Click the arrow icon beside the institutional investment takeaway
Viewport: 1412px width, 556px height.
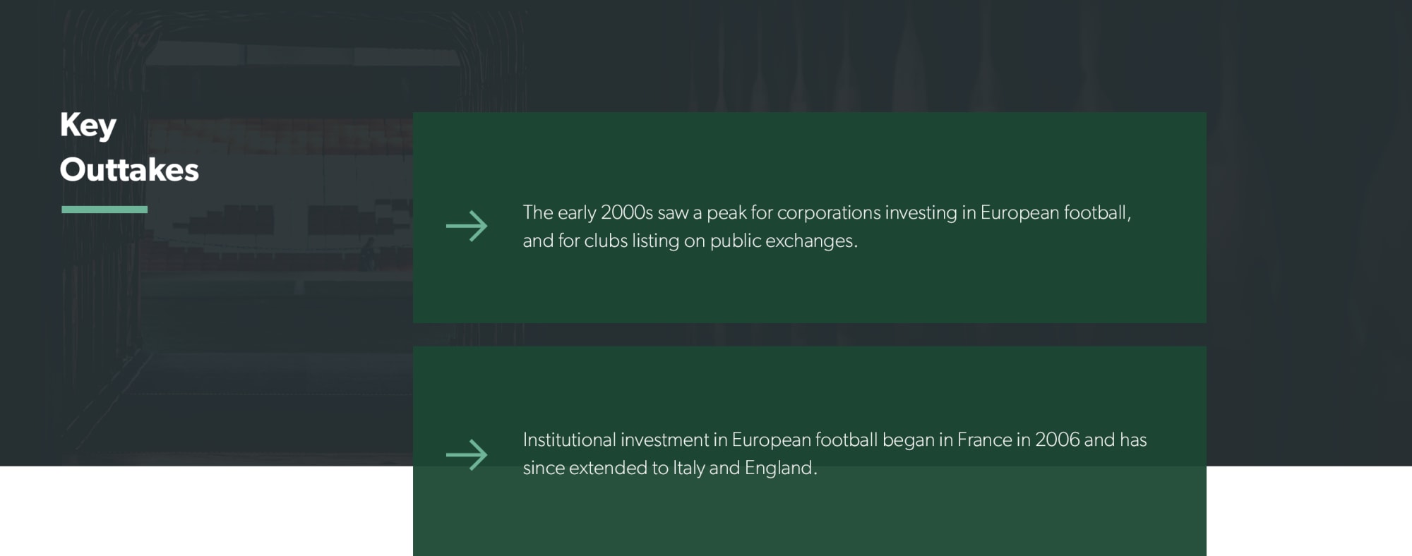point(467,454)
